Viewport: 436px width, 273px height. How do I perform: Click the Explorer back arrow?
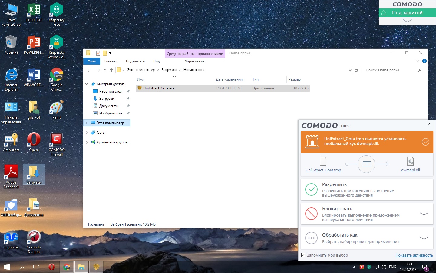89,70
